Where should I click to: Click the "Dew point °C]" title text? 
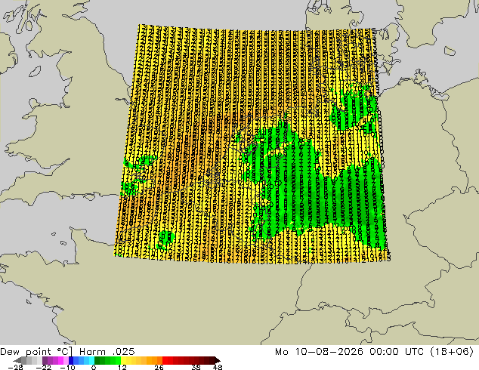point(36,352)
